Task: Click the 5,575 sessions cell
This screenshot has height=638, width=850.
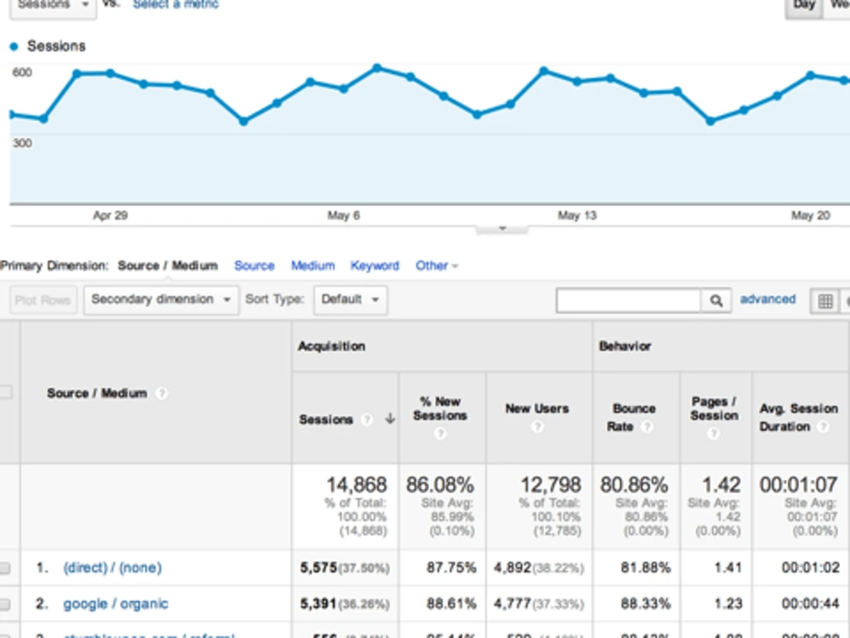Action: (345, 568)
